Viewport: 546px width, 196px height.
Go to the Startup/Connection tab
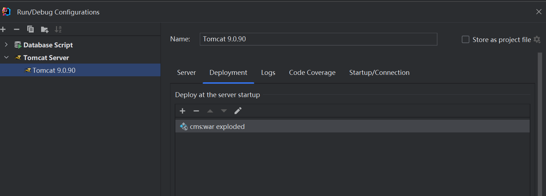point(379,72)
